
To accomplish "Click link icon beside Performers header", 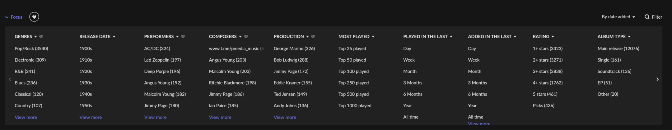I will (x=183, y=36).
